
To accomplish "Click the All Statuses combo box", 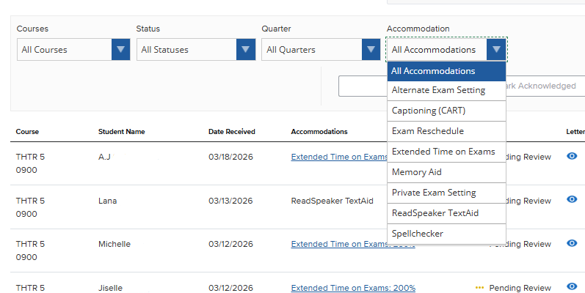I will tap(196, 50).
